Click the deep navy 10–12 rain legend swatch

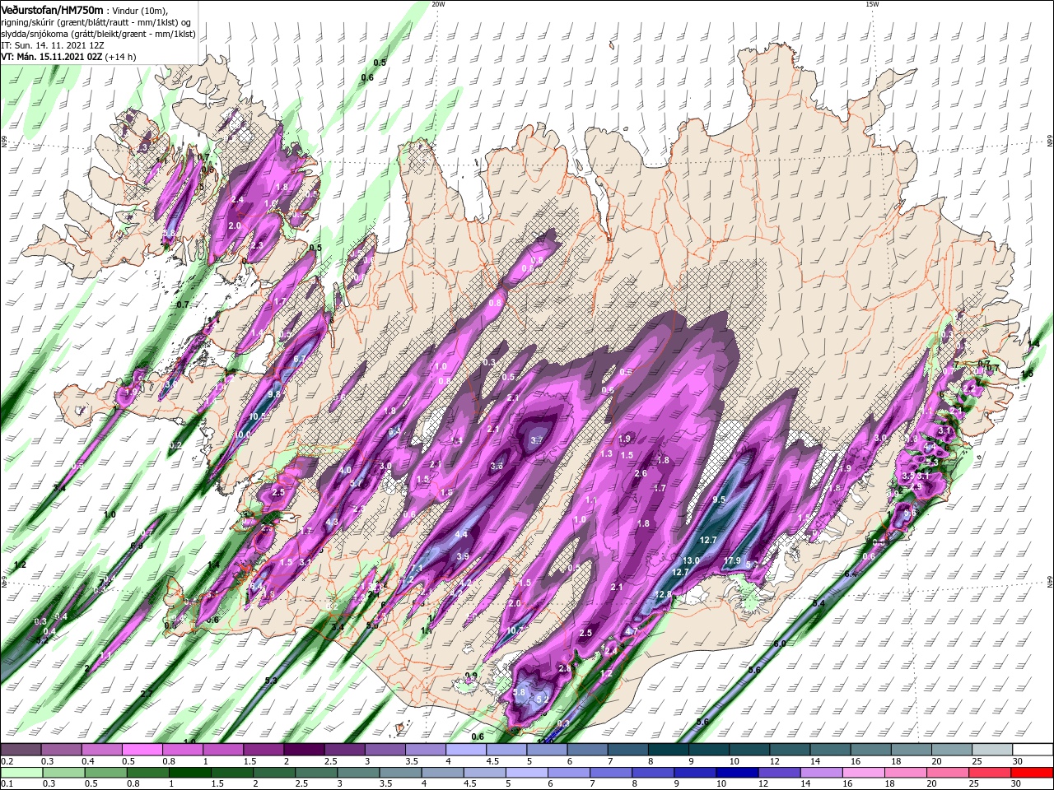tap(737, 773)
